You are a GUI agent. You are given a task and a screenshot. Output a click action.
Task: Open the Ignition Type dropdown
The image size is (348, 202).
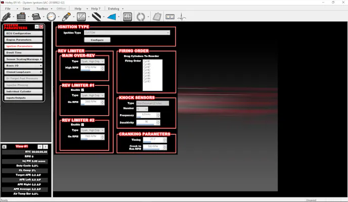pyautogui.click(x=126, y=32)
